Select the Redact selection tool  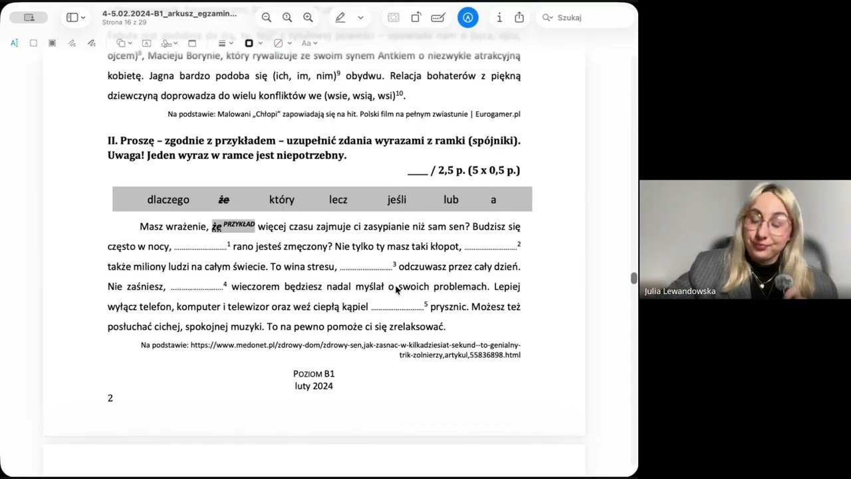pos(53,43)
